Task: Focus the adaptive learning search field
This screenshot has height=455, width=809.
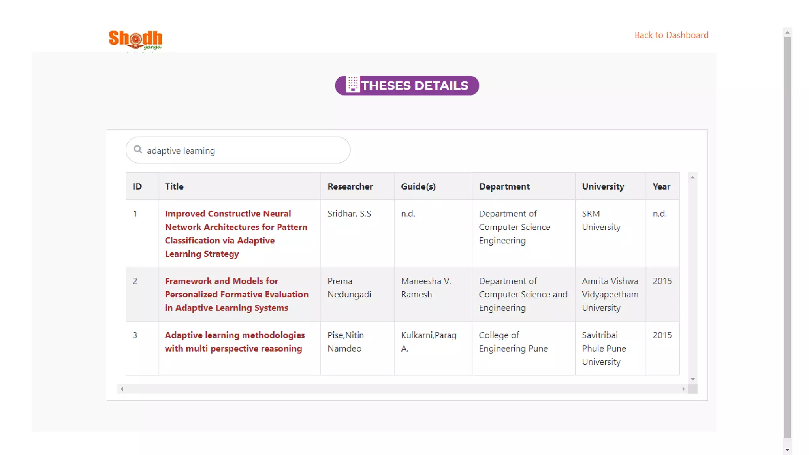Action: pyautogui.click(x=245, y=150)
